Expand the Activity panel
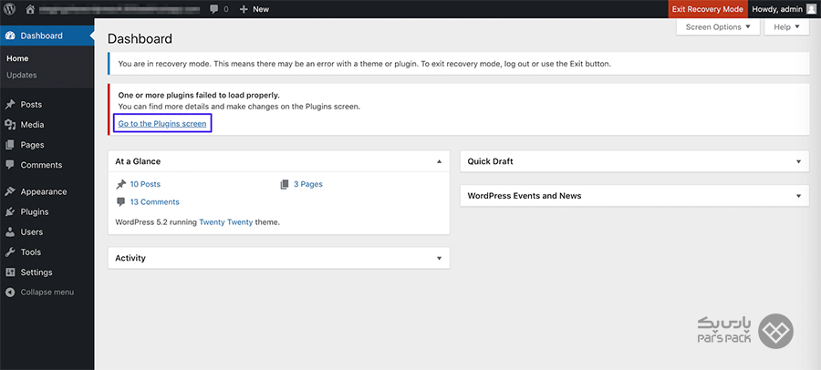Screen dimensions: 821x370 [x=440, y=259]
